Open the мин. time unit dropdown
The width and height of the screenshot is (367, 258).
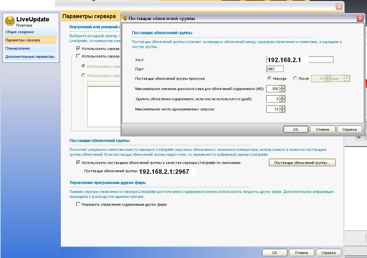347,79
